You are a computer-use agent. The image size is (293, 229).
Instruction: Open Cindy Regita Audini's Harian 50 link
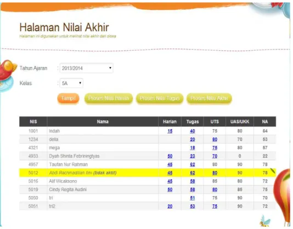[x=170, y=189]
